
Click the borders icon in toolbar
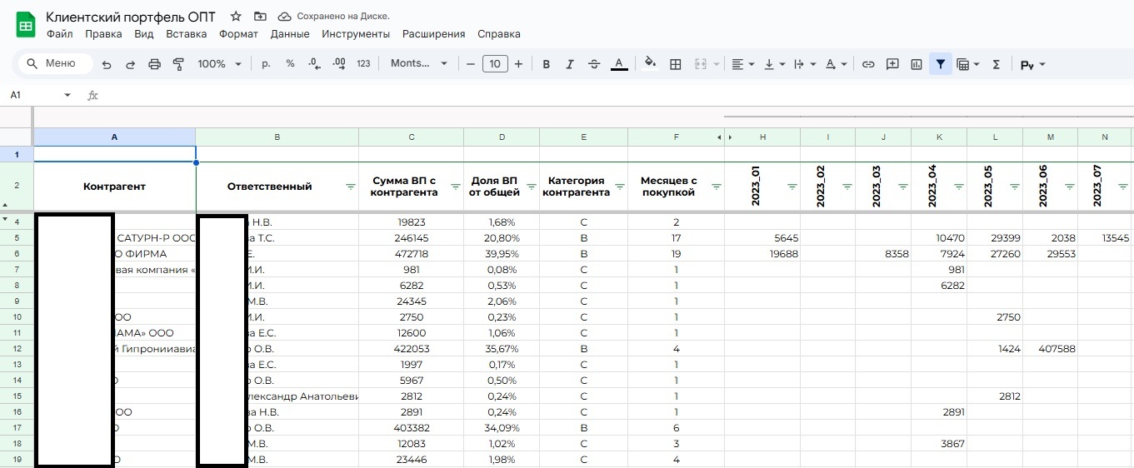point(676,64)
